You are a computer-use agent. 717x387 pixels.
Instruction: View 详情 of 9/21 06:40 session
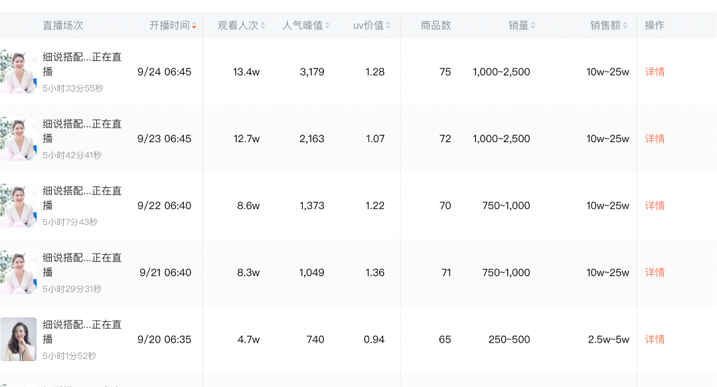coord(655,273)
